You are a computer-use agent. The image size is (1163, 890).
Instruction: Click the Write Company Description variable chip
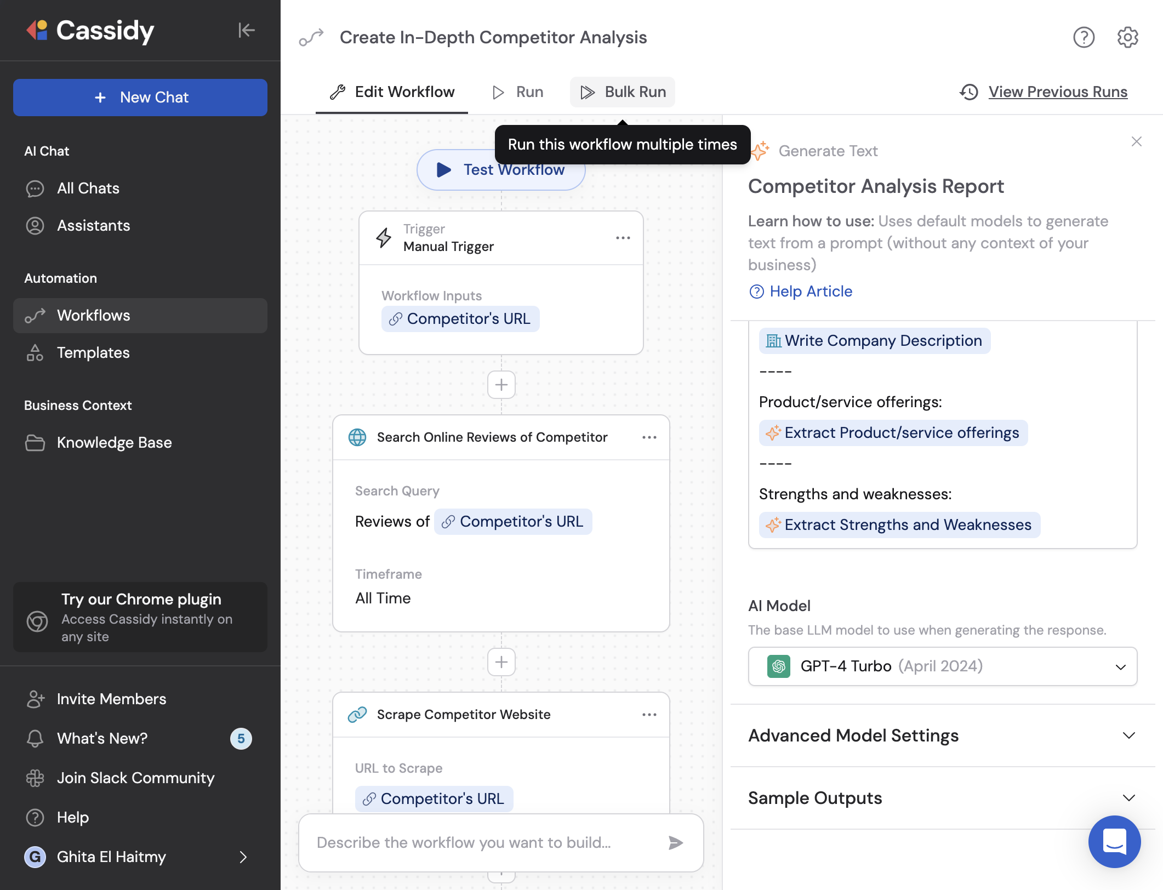click(x=875, y=341)
